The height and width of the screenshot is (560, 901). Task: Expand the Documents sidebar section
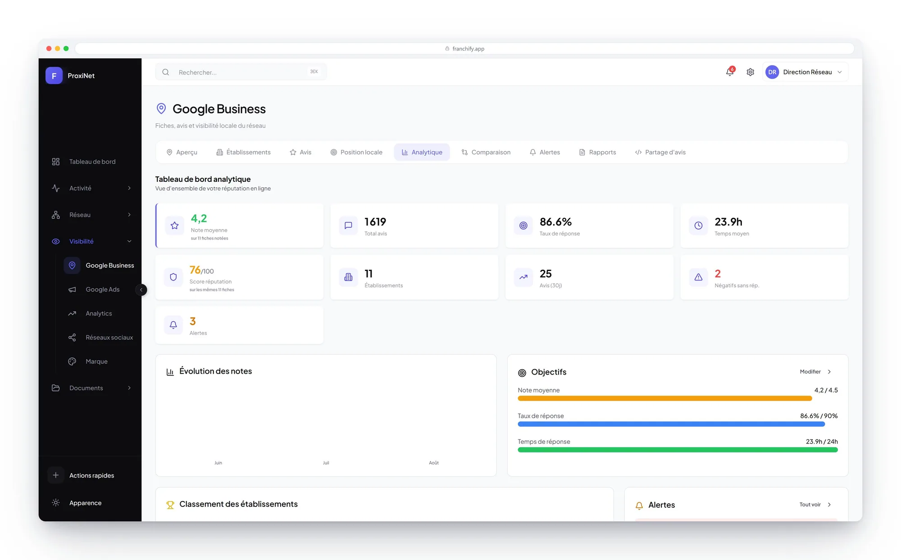coord(129,388)
